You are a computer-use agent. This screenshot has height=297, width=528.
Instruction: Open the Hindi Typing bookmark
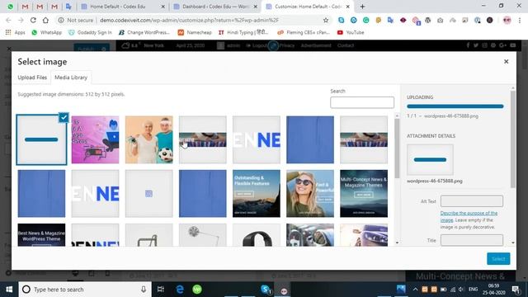[243, 32]
